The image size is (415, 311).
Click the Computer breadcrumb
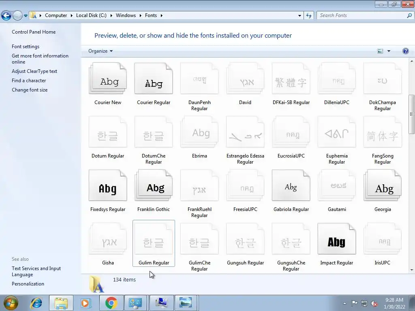[56, 15]
